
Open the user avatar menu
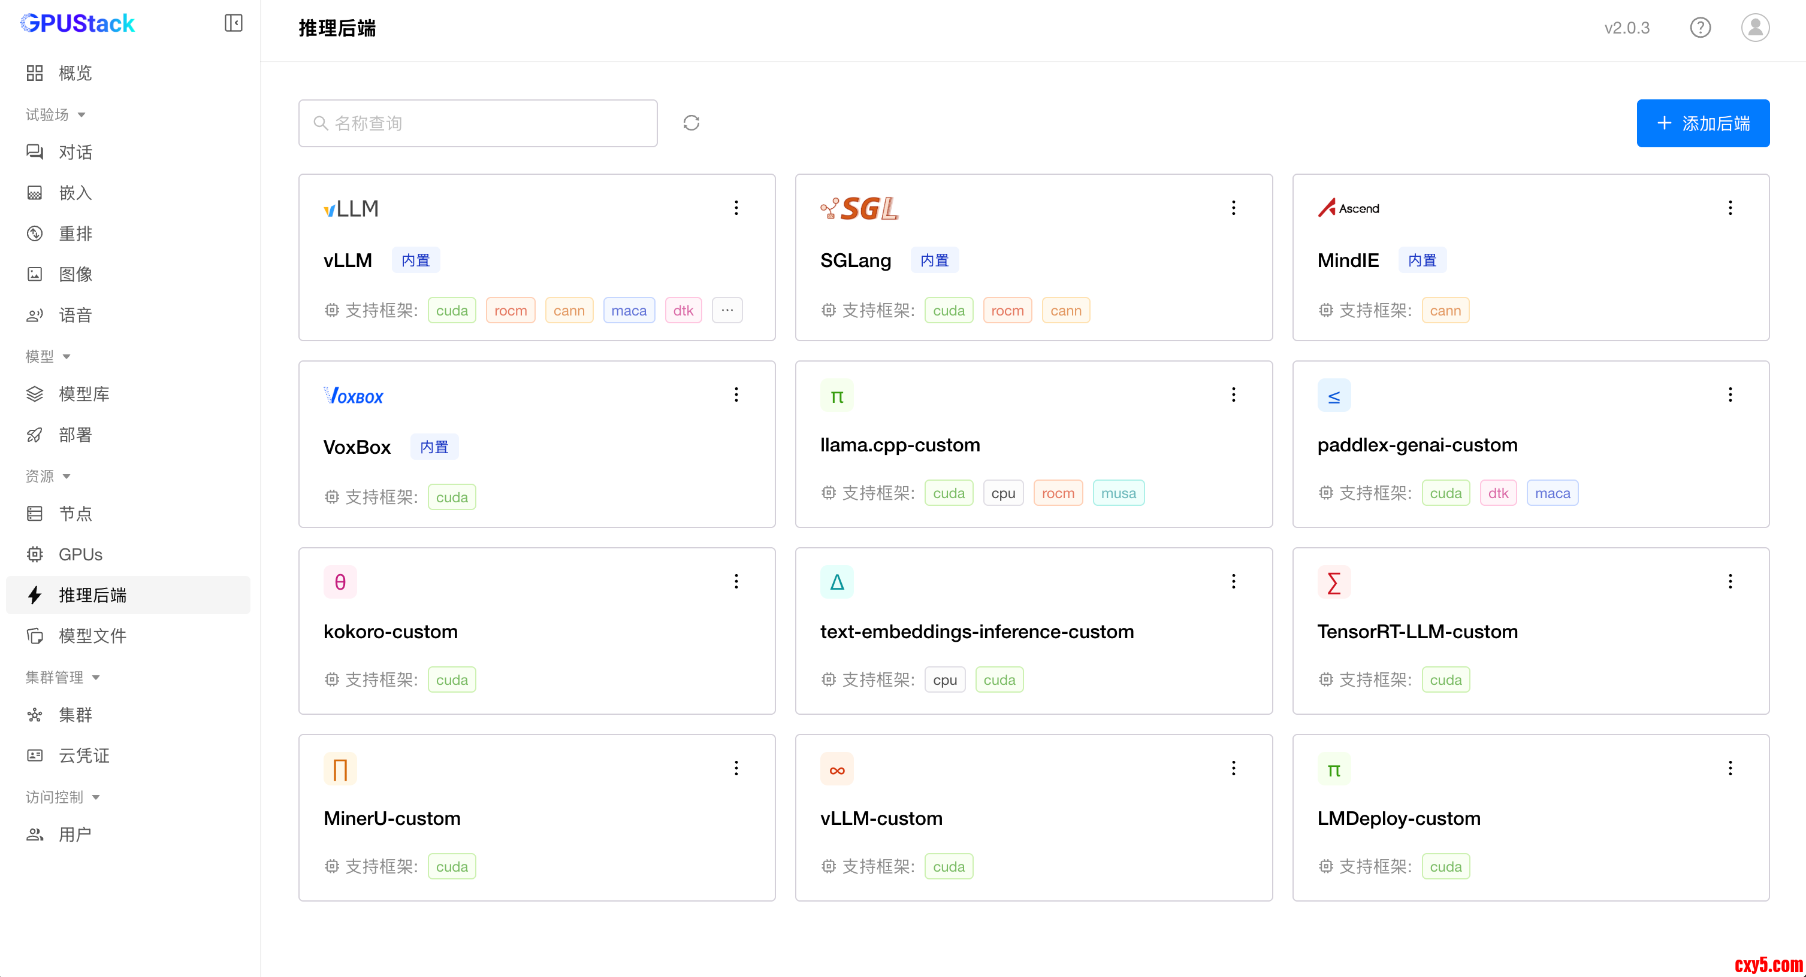point(1755,28)
